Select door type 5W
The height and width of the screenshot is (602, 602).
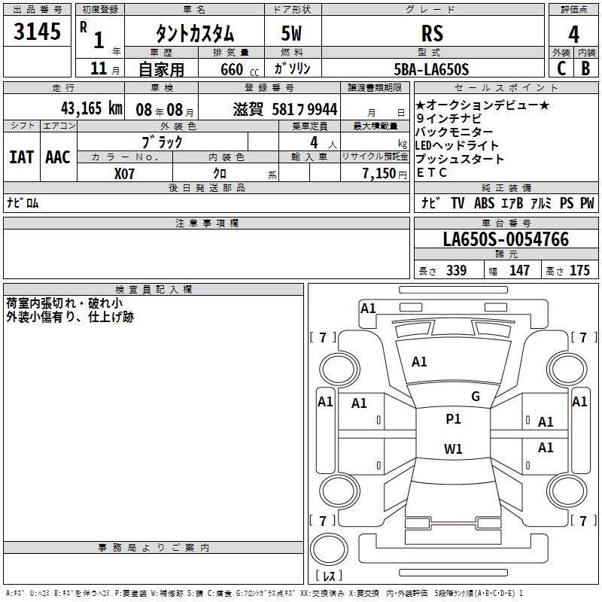click(x=291, y=33)
